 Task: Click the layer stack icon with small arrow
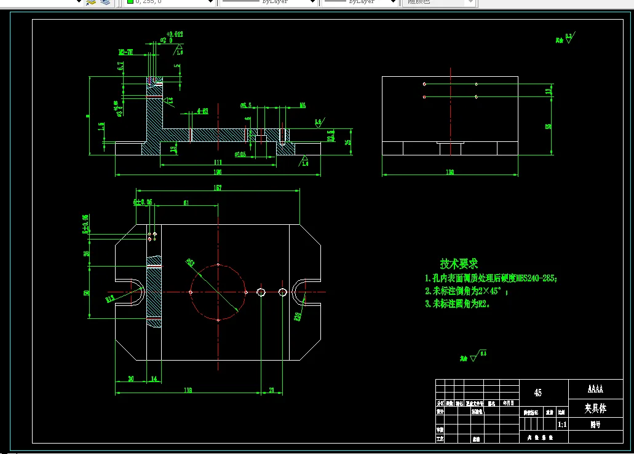click(x=91, y=2)
